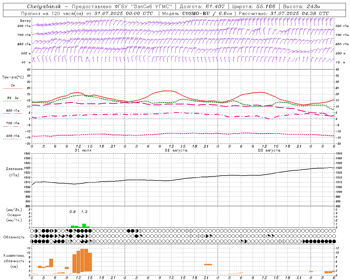This screenshot has width=350, height=280.
Task: Select the 'Предоставлено ФГБУ ЗапСиб УГМС' provider text
Action: tap(122, 7)
